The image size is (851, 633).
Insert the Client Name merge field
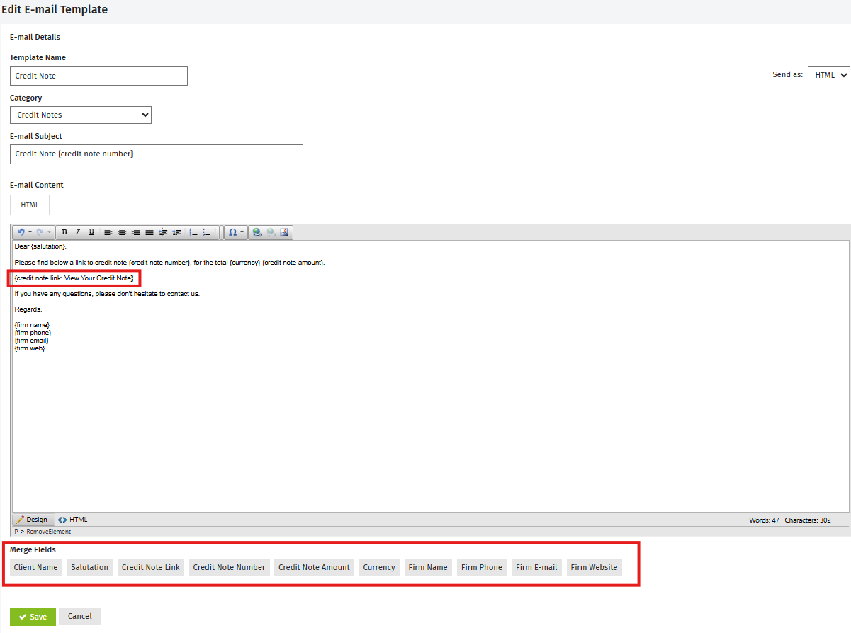(x=36, y=567)
